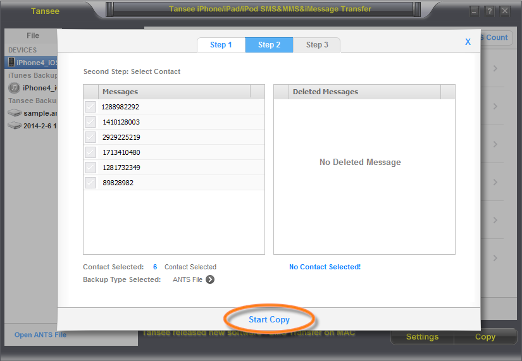Select the 1410128003 contact row
The image size is (522, 361).
pyautogui.click(x=174, y=122)
